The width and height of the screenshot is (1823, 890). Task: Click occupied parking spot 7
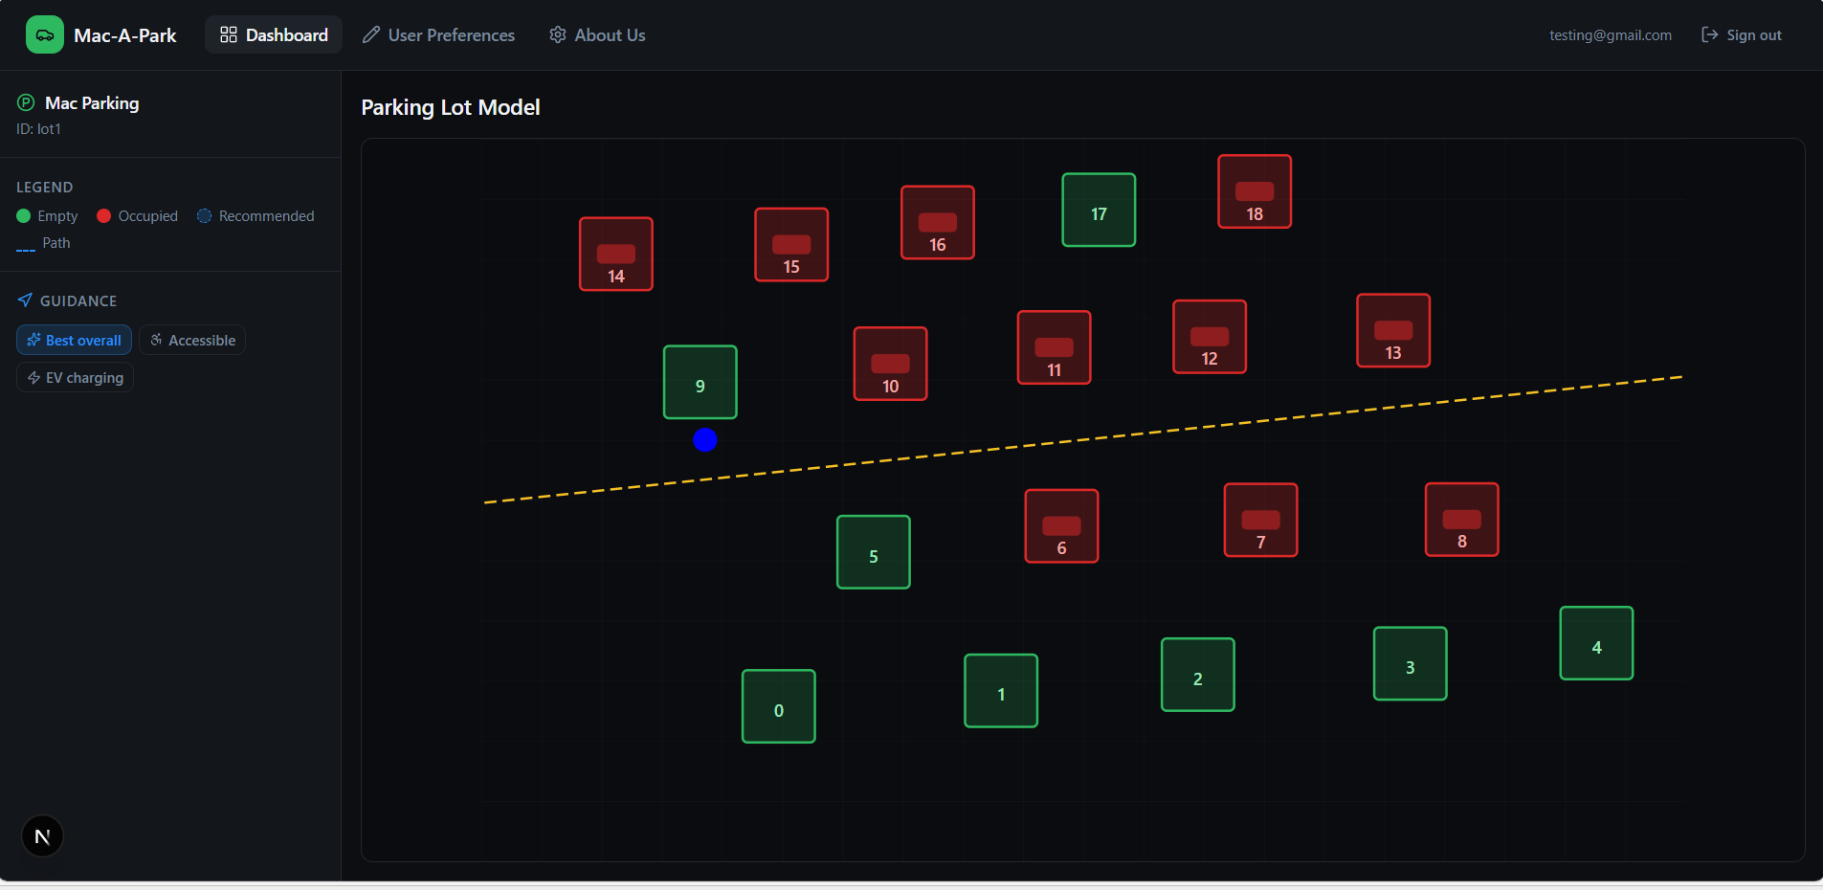(x=1261, y=520)
